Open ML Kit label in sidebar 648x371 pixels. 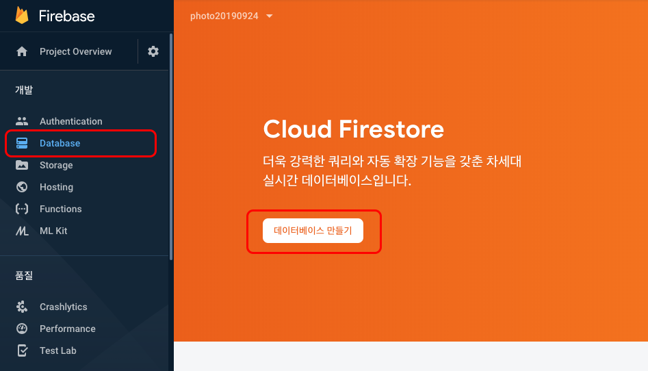tap(53, 231)
